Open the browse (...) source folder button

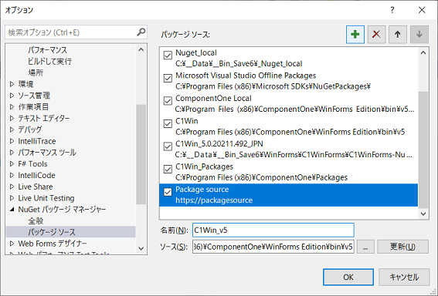pos(365,247)
